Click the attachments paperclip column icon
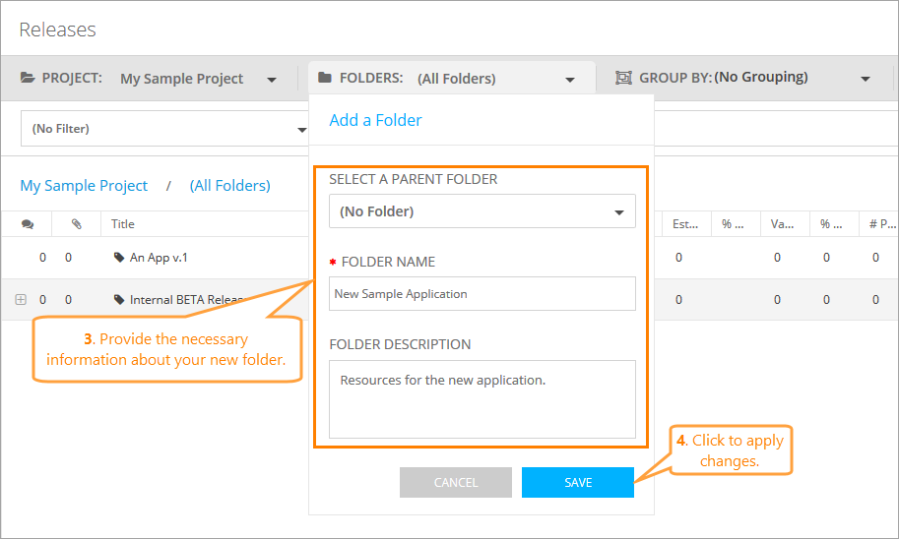Screen dimensions: 899x539 (x=77, y=224)
